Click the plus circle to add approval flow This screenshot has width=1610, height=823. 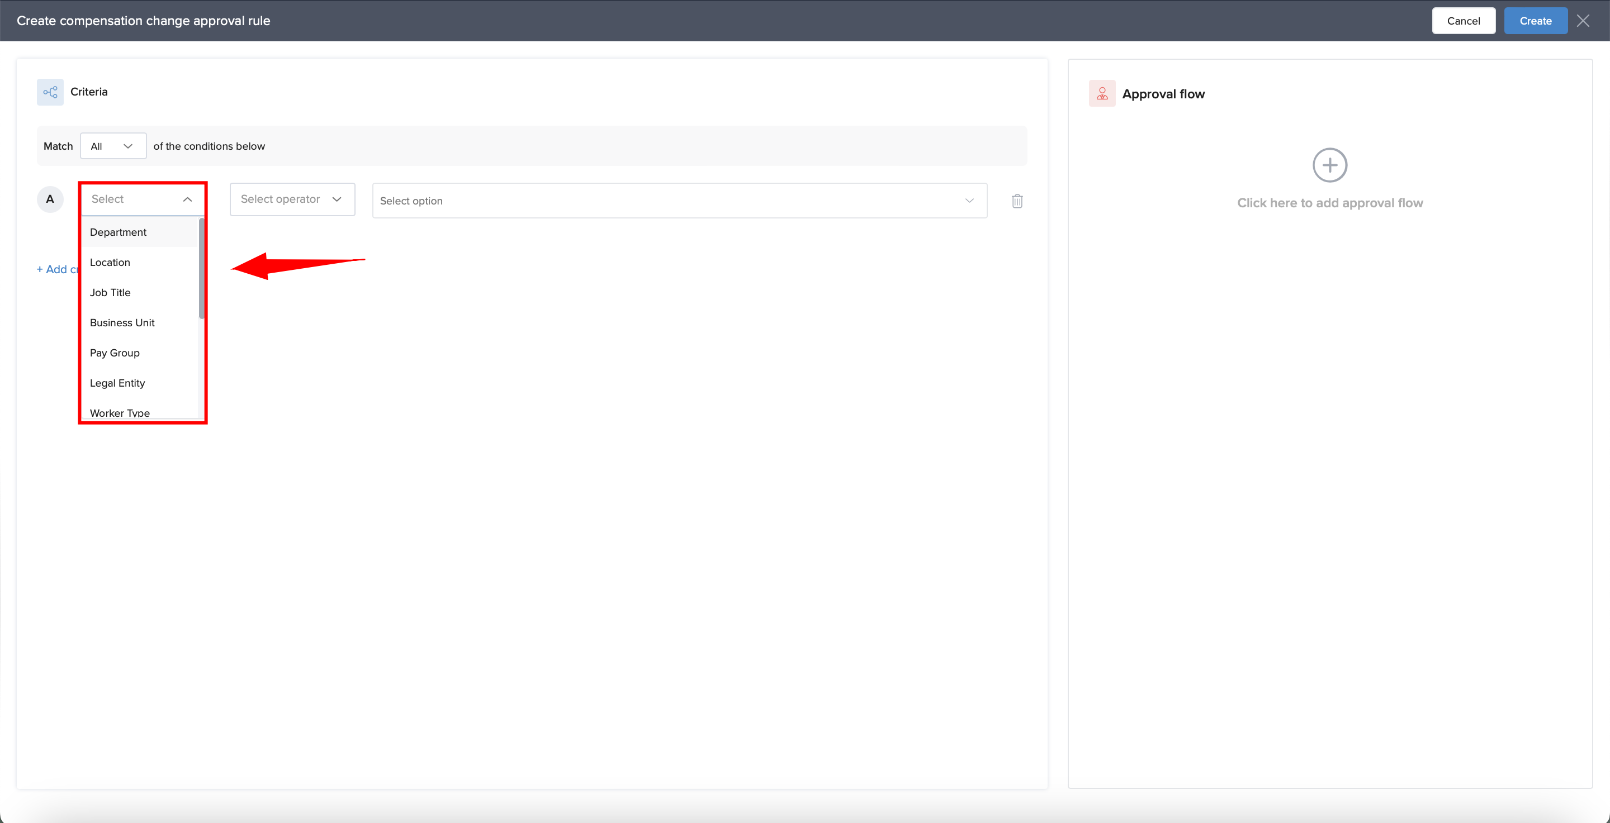pos(1329,165)
